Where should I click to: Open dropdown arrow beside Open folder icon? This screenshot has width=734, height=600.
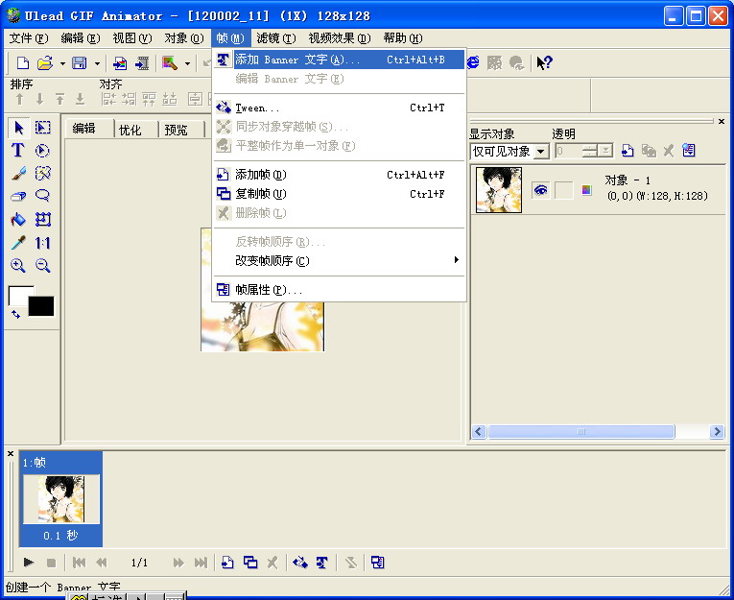click(62, 63)
